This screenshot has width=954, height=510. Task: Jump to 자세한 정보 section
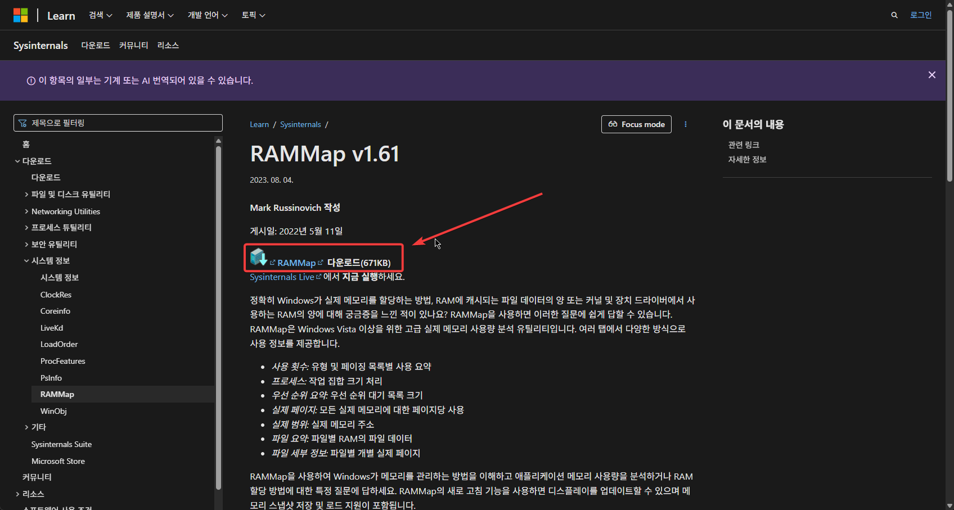point(747,160)
